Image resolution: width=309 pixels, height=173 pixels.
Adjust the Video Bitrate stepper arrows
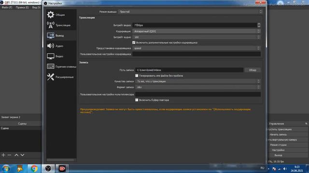(259, 25)
